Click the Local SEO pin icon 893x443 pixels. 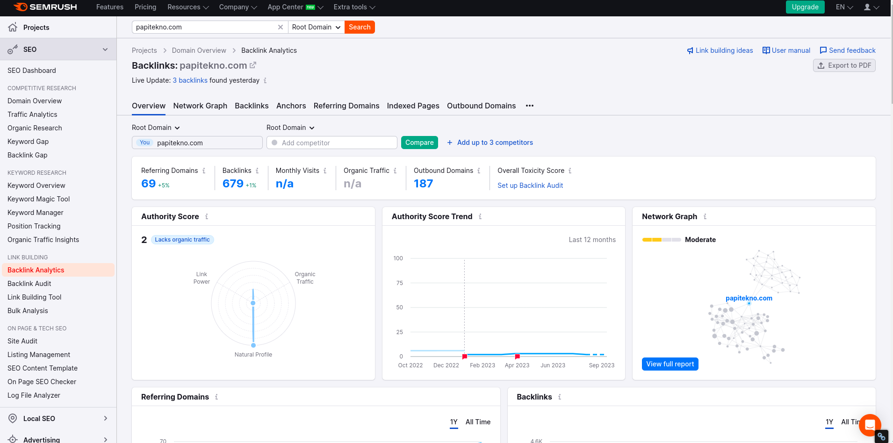13,418
